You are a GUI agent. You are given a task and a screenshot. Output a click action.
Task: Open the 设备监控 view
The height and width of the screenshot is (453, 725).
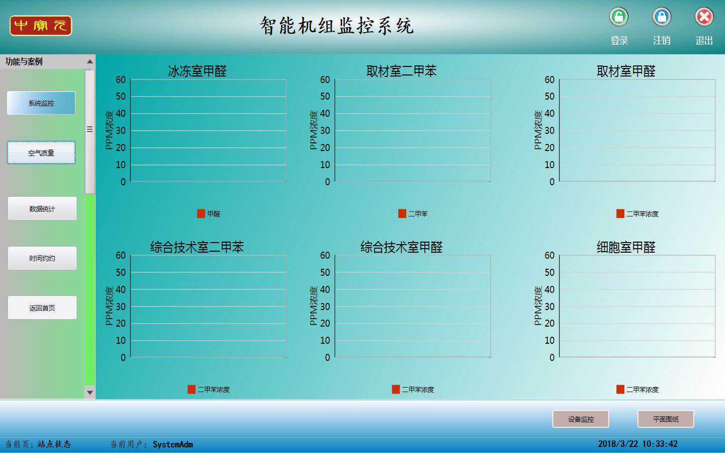coord(581,419)
